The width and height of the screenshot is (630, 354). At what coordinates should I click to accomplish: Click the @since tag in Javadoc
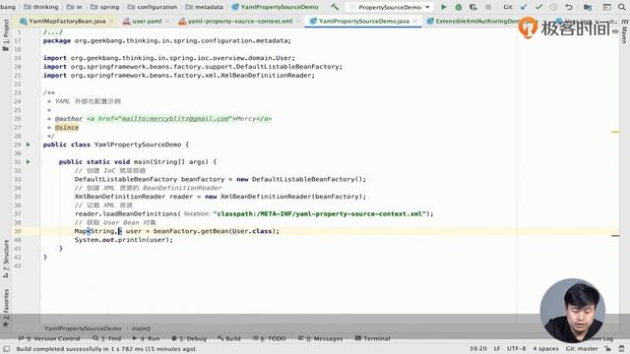click(67, 128)
